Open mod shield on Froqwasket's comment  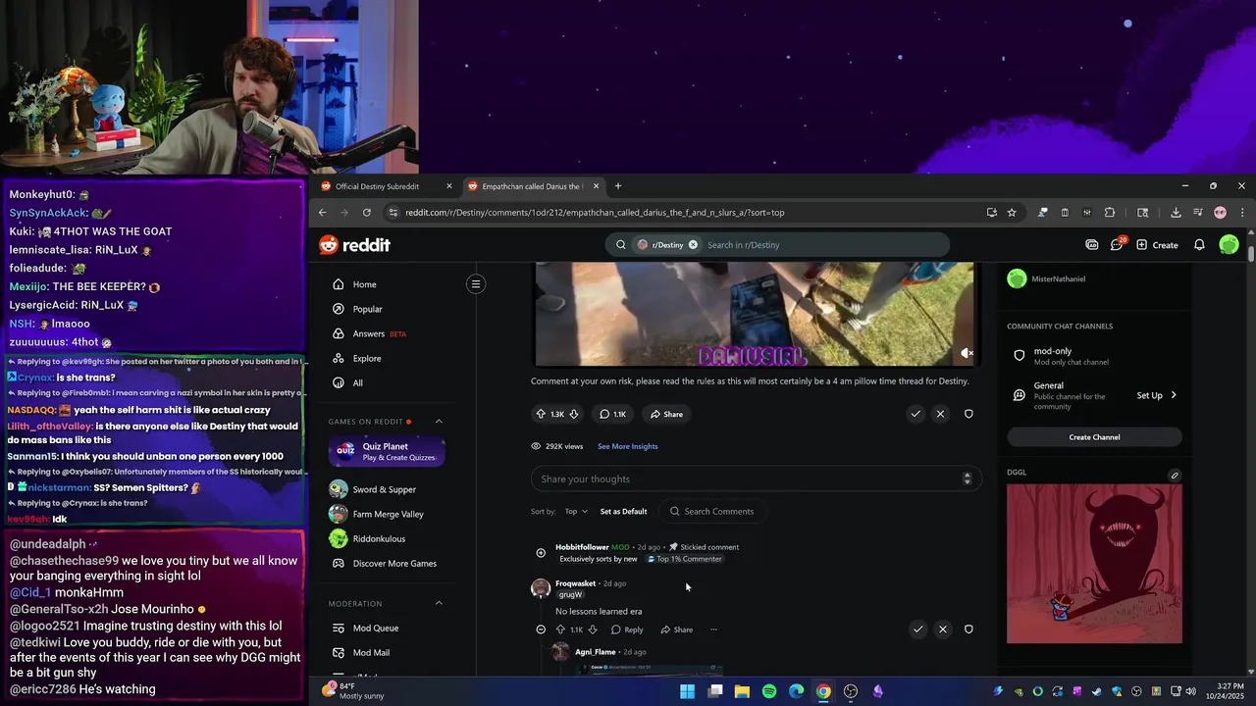[968, 629]
